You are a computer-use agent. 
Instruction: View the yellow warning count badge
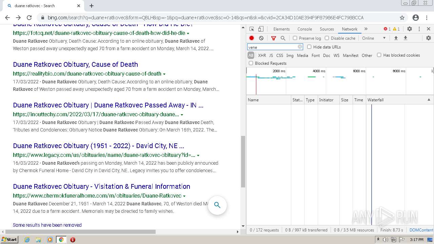click(x=396, y=29)
